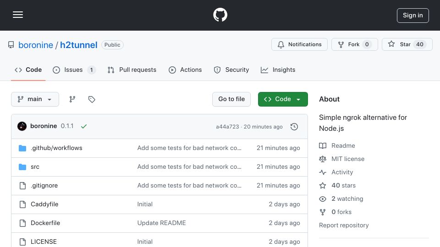Click Report repository link
Viewport: 440px width, 247px height.
pos(344,225)
